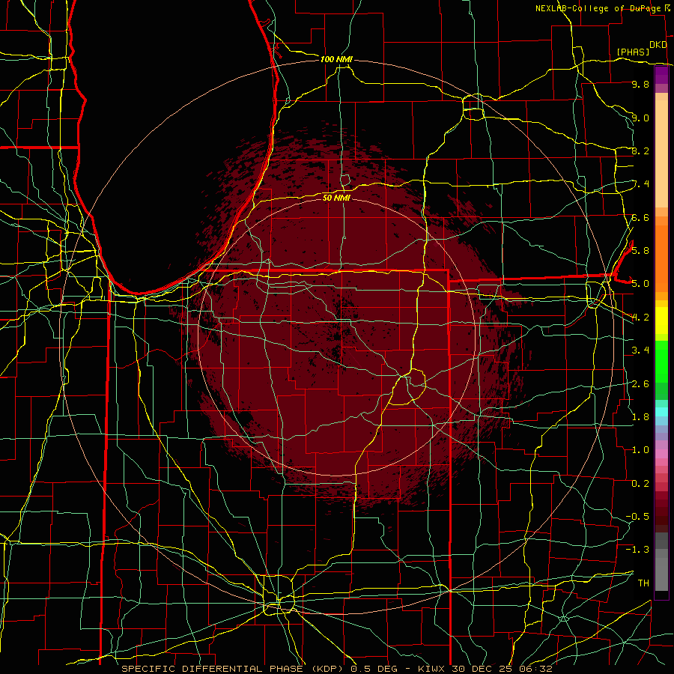Click the [PHAS] units label
Image resolution: width=674 pixels, height=674 pixels.
pos(633,52)
